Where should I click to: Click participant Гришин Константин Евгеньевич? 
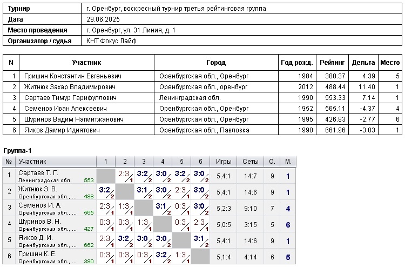[x=72, y=76]
